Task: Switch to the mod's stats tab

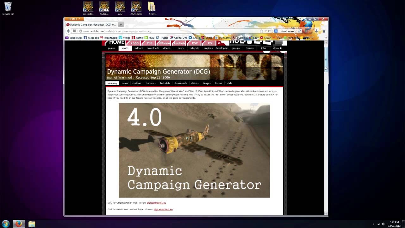Action: 229,83
